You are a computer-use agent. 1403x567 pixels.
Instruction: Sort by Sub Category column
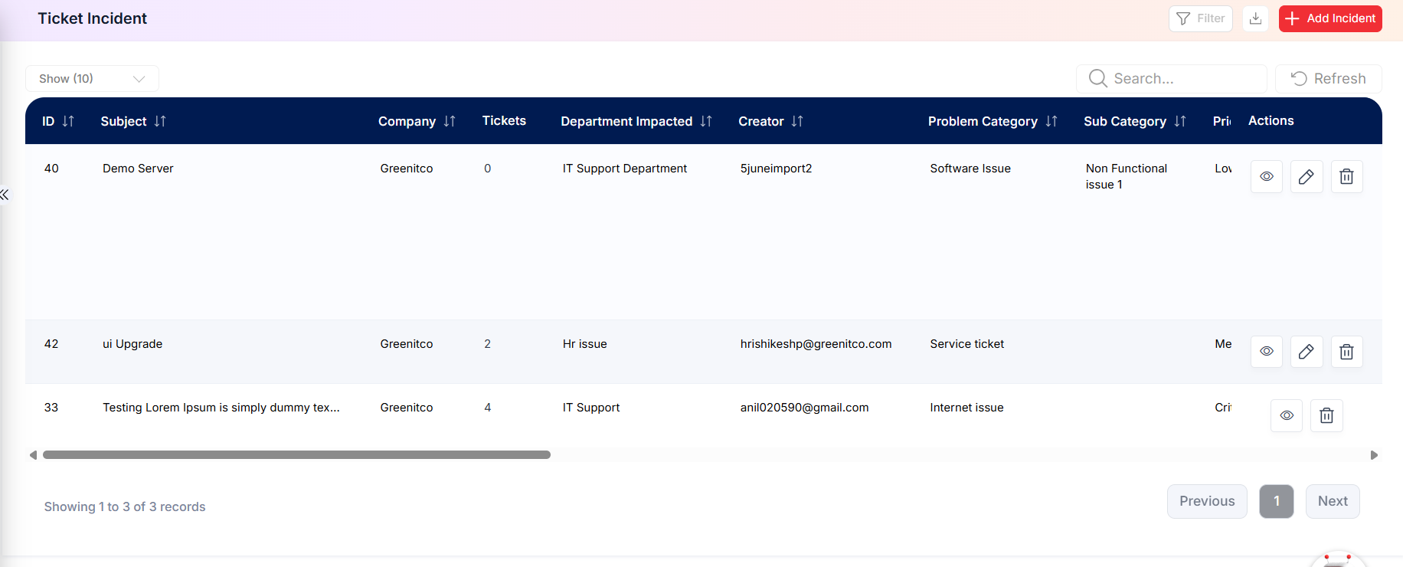point(1180,121)
